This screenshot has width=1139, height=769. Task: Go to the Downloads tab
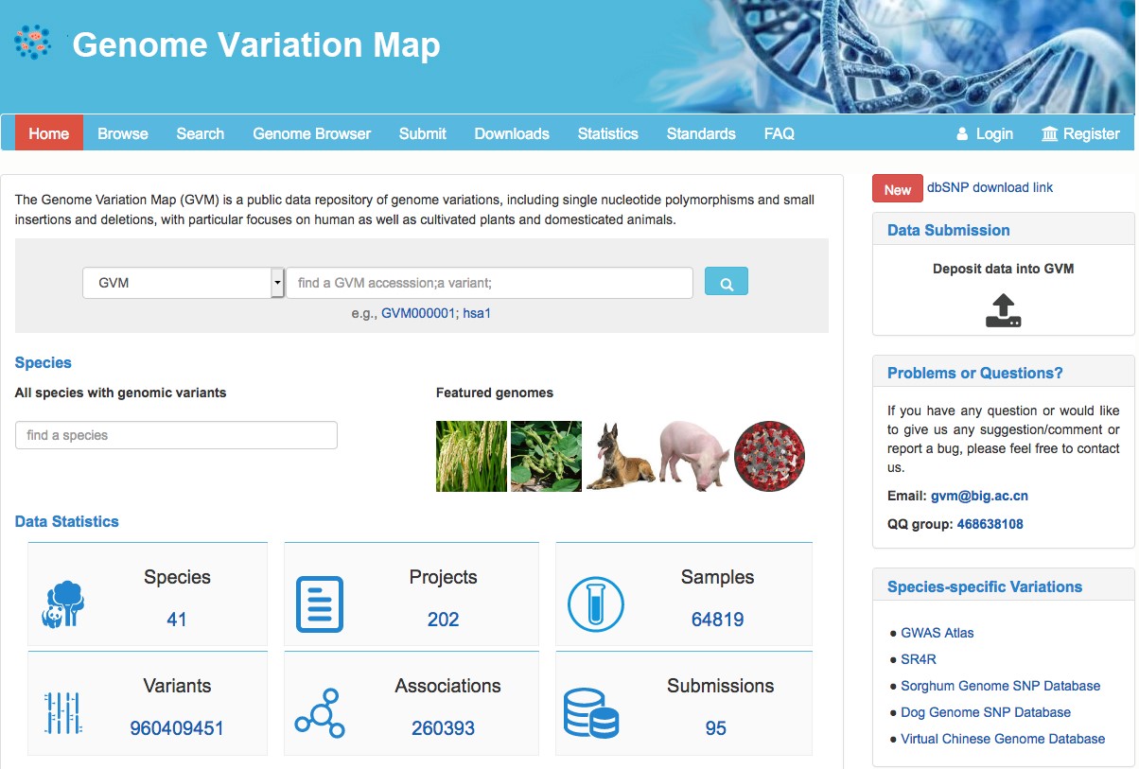point(512,133)
